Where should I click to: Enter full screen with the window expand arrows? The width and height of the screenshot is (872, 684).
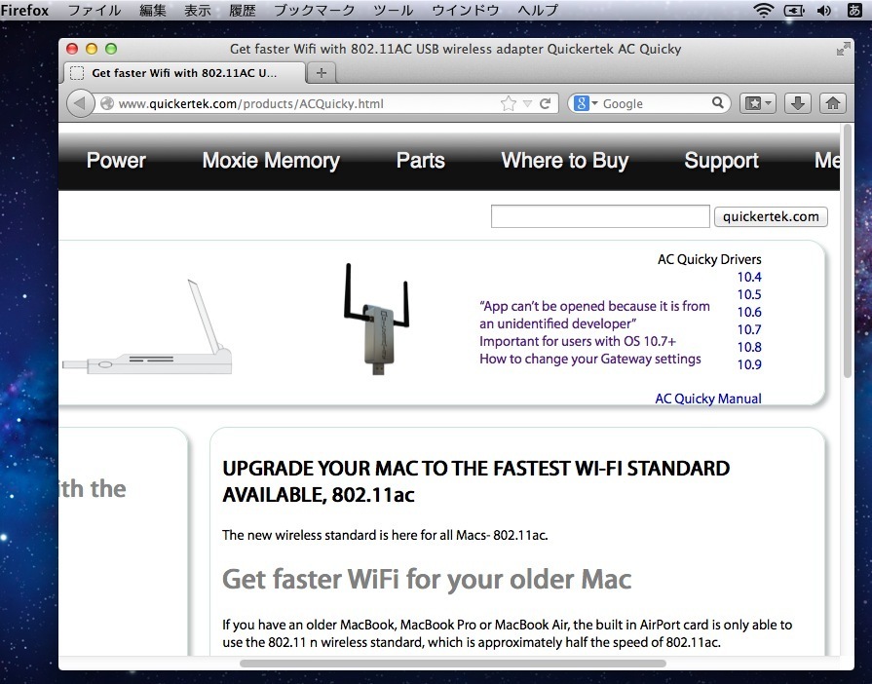pyautogui.click(x=843, y=49)
